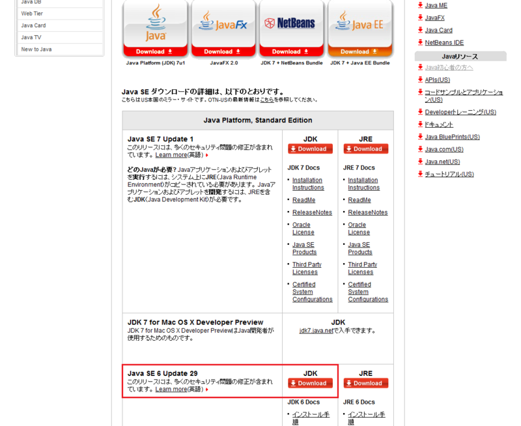The height and width of the screenshot is (426, 521).
Task: Open JDK 6 インストール手順 link
Action: (x=311, y=418)
